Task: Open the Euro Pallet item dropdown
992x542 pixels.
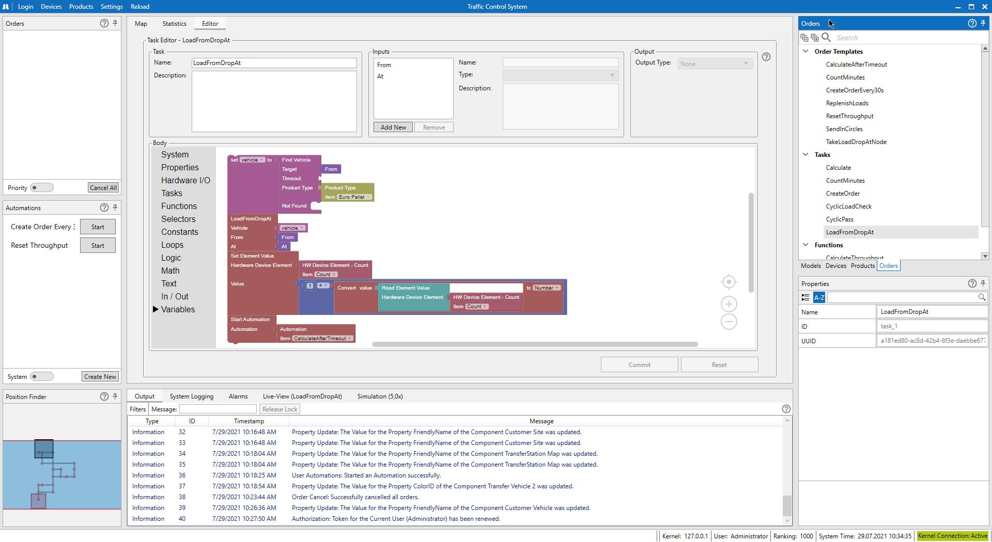Action: pyautogui.click(x=354, y=197)
